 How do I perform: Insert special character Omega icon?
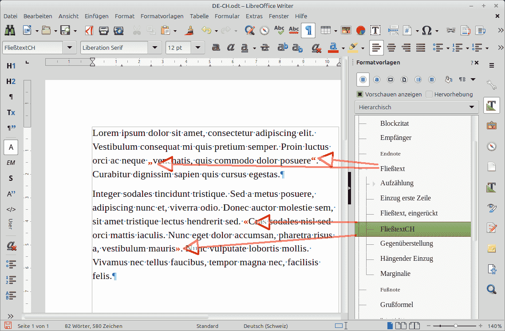tap(427, 31)
